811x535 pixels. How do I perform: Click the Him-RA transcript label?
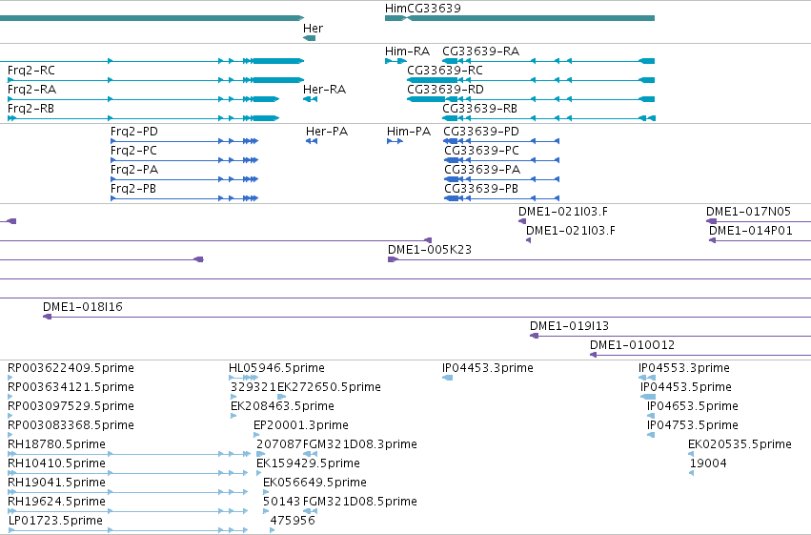click(407, 51)
